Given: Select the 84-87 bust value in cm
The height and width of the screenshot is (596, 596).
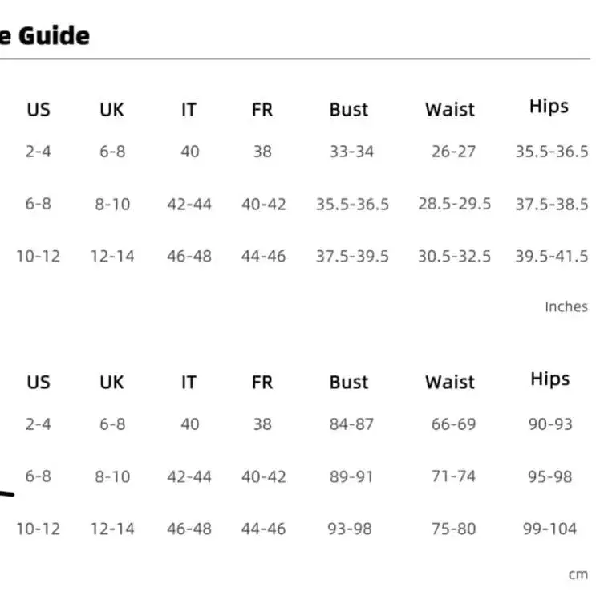Looking at the screenshot, I should point(351,424).
